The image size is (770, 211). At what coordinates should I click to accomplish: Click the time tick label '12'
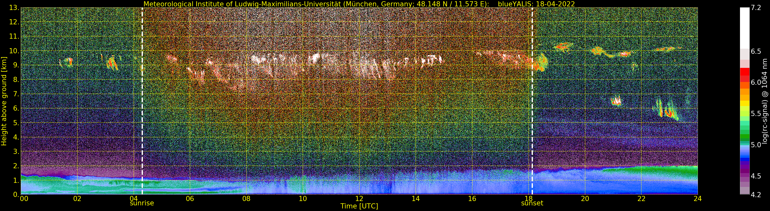359,199
